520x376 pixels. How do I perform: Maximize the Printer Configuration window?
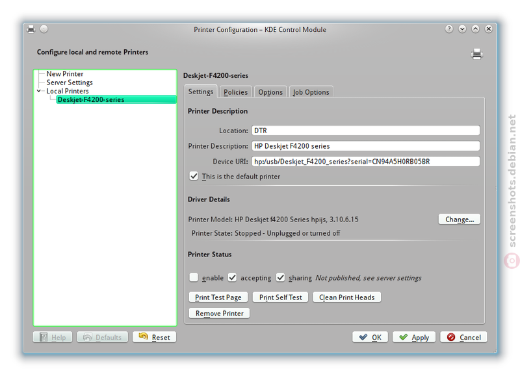[x=475, y=29]
